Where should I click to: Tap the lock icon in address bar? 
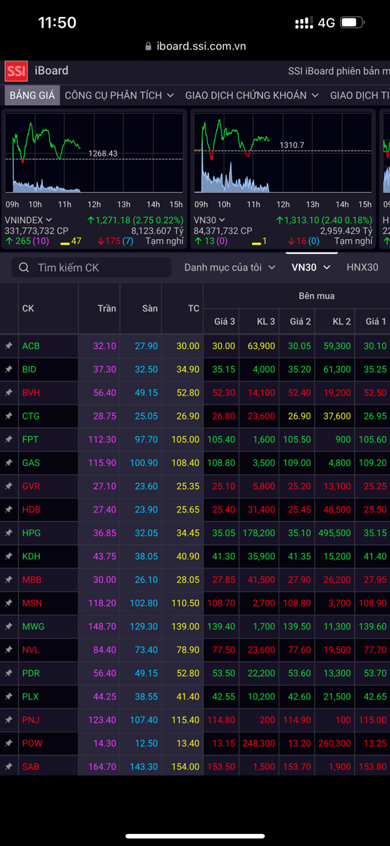click(148, 46)
